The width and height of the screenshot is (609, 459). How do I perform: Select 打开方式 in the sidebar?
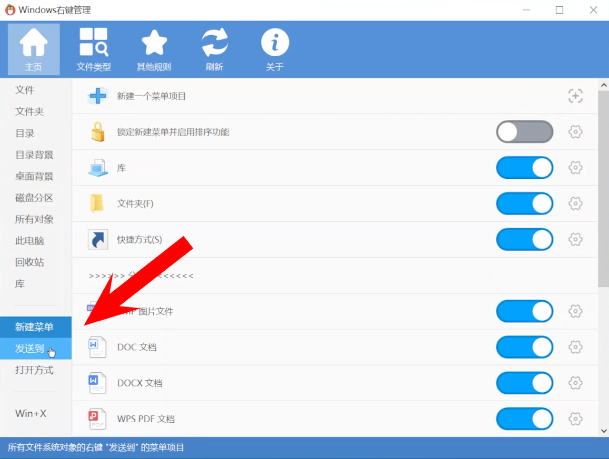(x=34, y=370)
